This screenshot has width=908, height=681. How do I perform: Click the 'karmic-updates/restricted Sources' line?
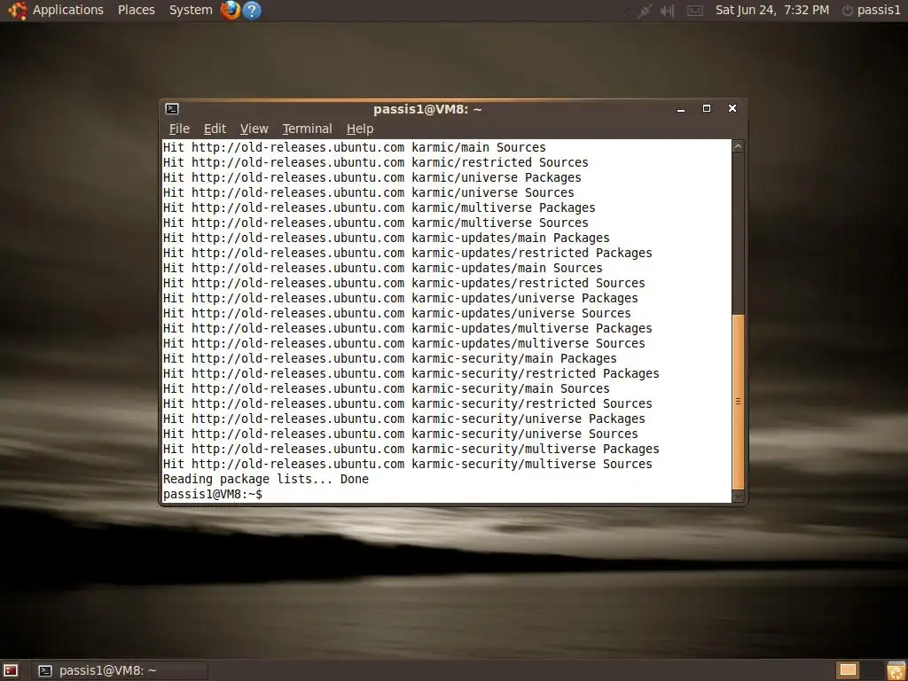tap(403, 283)
